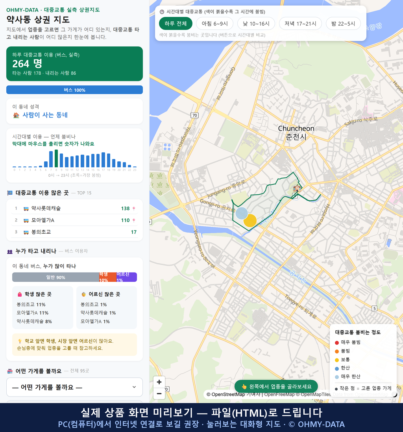Click the pointing hand icon in green button

pos(244,386)
